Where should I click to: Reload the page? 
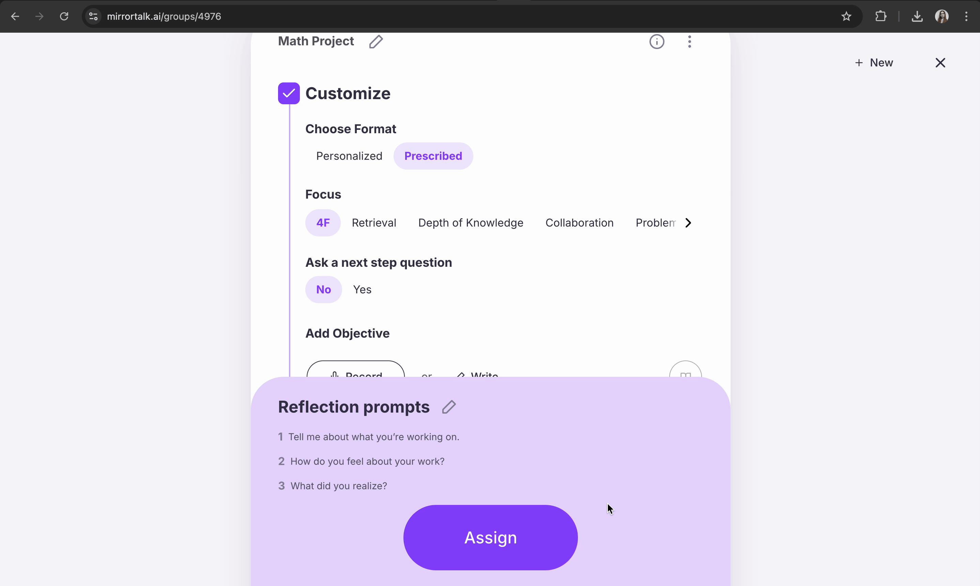(x=64, y=16)
